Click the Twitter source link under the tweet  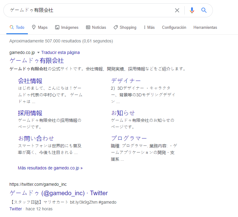click(16, 209)
